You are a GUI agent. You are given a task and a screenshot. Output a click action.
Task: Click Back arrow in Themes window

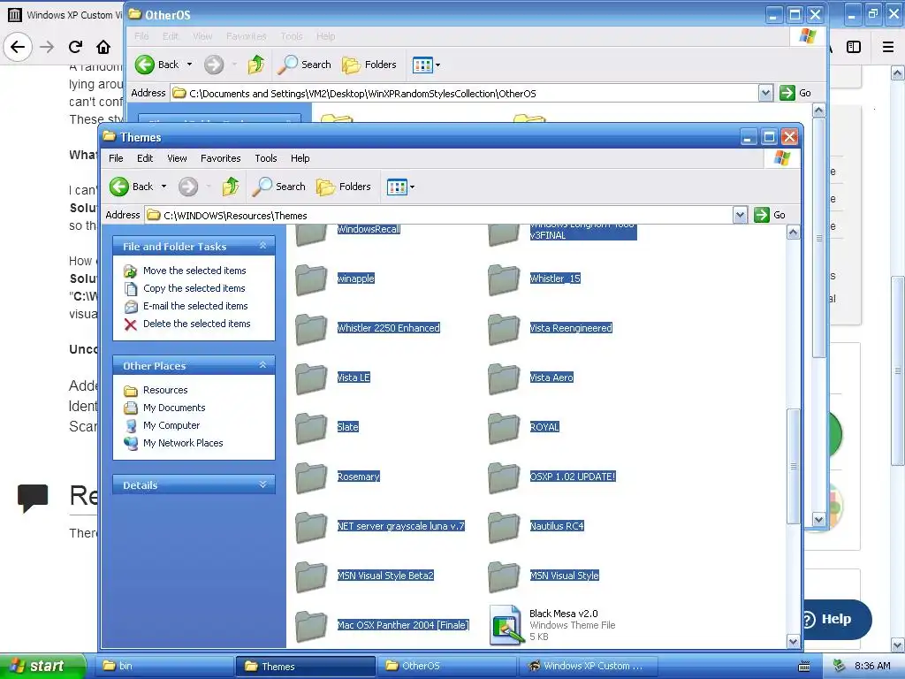[x=119, y=187]
